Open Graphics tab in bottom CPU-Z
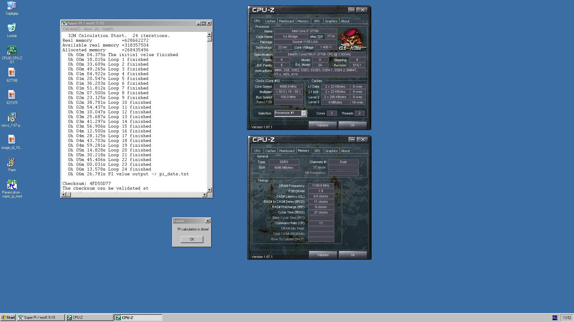574x322 pixels. click(332, 151)
